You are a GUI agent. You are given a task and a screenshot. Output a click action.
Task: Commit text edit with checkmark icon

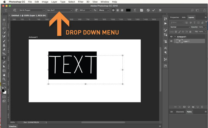(154, 10)
